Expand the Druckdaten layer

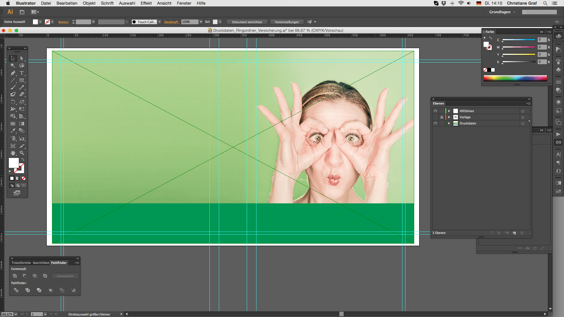449,123
